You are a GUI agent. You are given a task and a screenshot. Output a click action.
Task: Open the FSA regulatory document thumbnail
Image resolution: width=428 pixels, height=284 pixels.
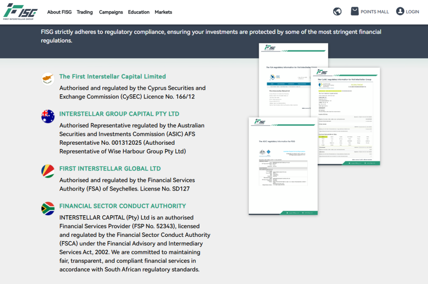pyautogui.click(x=284, y=79)
